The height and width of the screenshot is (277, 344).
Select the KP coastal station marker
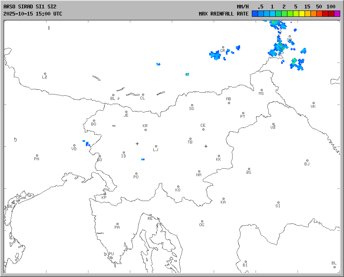click(104, 194)
